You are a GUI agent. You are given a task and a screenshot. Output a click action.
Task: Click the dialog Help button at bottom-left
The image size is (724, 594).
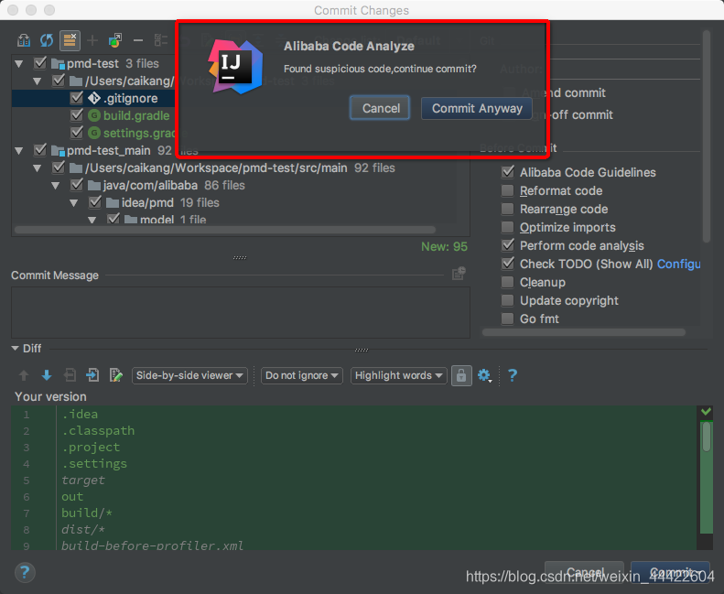(25, 573)
